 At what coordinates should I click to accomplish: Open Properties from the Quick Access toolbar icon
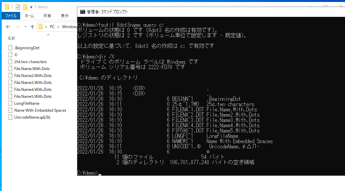pos(18,7)
